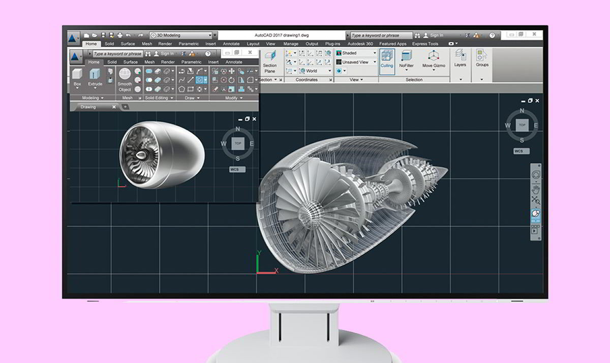Click Sign In in the floating window
Image resolution: width=610 pixels, height=363 pixels.
click(167, 53)
